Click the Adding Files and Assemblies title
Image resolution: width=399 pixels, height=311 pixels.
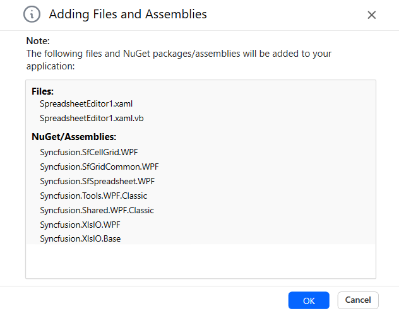[x=128, y=15]
